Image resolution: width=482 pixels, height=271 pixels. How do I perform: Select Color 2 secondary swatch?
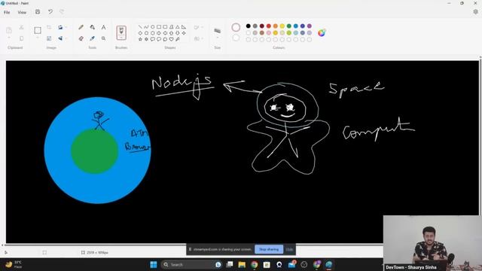tap(236, 38)
